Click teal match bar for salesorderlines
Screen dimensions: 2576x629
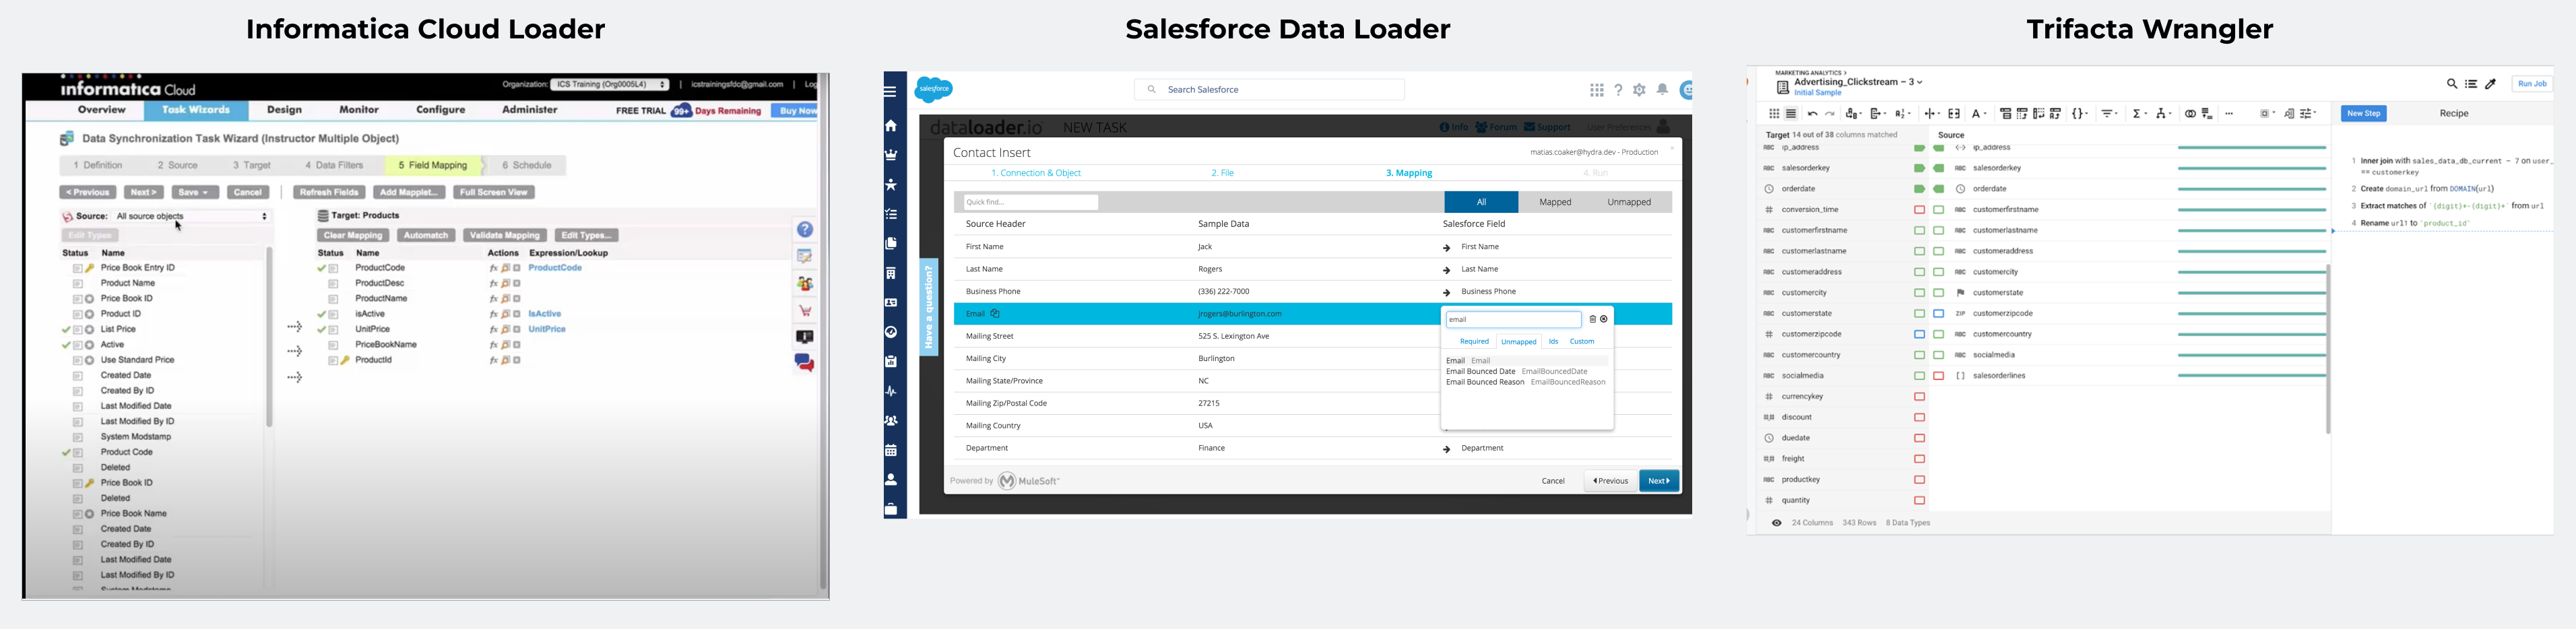pos(2251,376)
